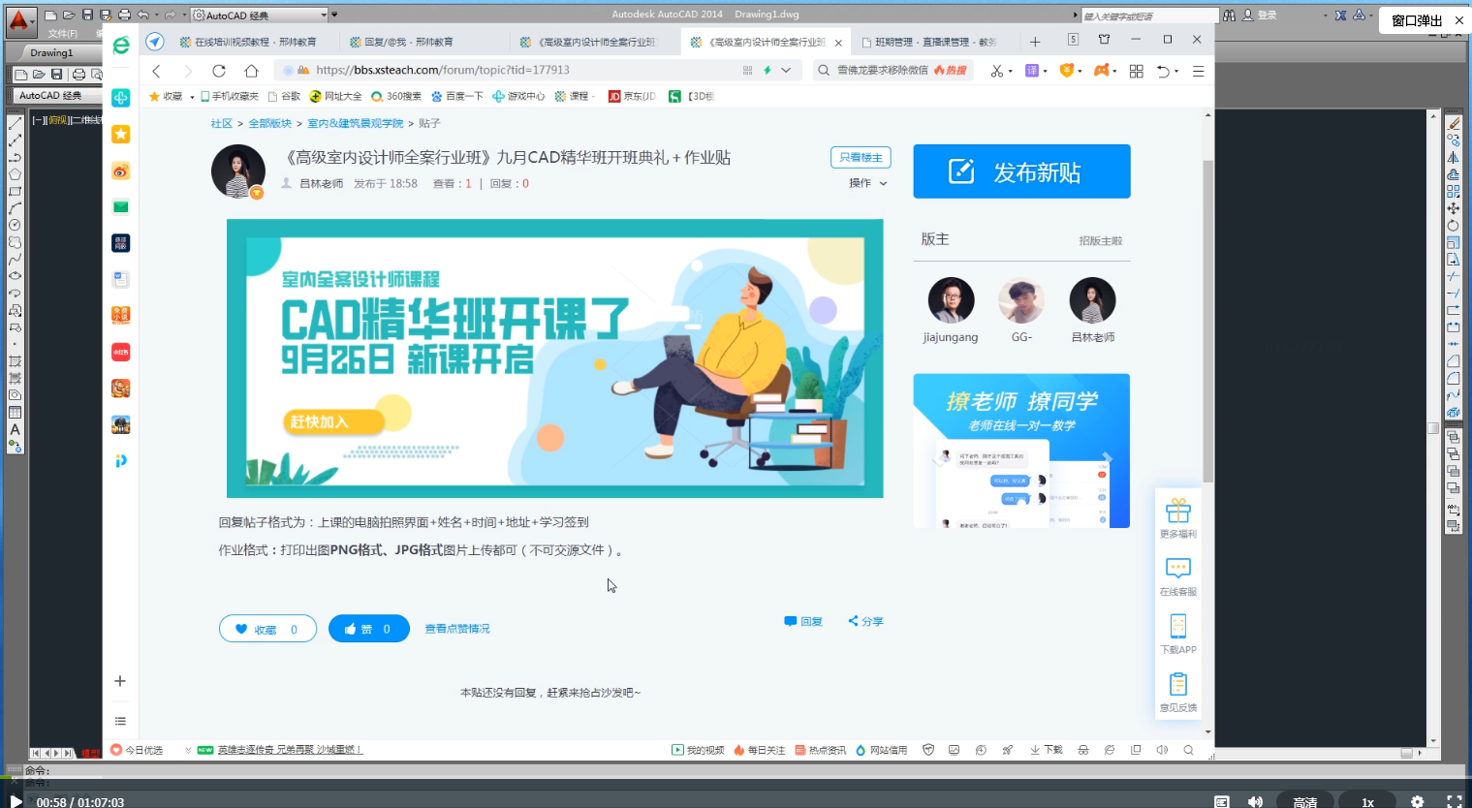The image size is (1472, 808).
Task: Go to the browser home page
Action: 251,71
